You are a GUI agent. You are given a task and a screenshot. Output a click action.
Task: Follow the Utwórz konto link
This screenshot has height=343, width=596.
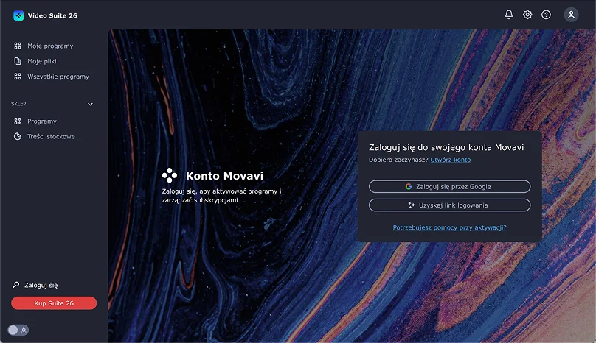coord(451,160)
